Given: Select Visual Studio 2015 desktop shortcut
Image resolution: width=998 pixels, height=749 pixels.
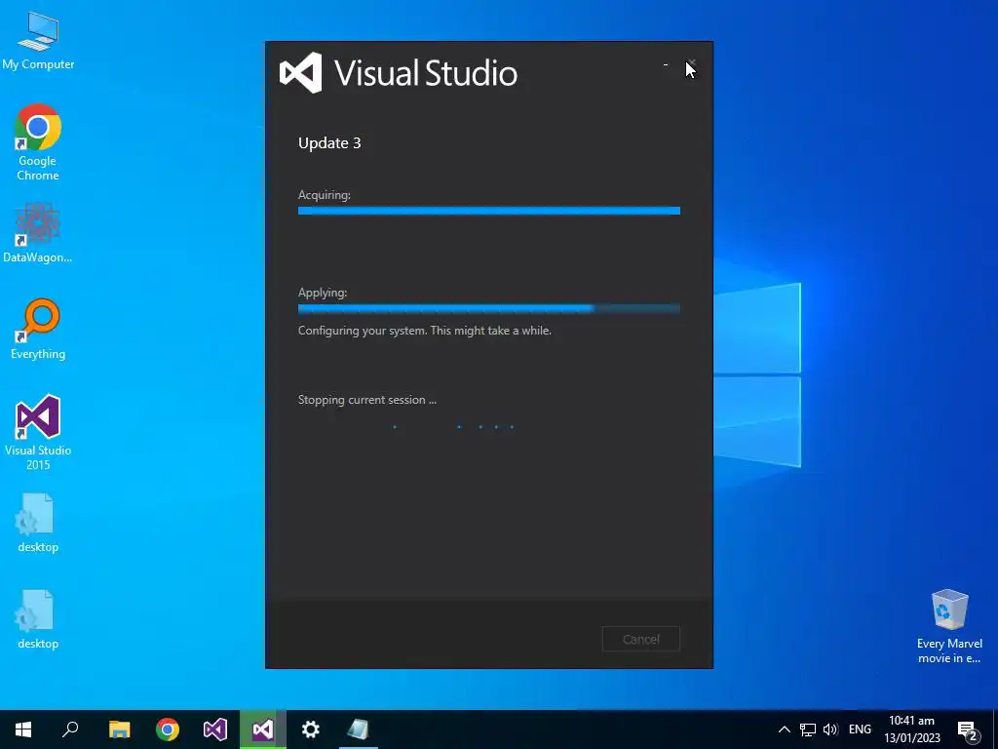Looking at the screenshot, I should 38,432.
